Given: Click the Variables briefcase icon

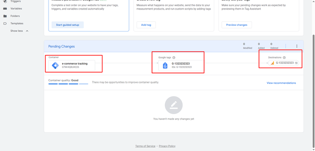Looking at the screenshot, I should click(x=5, y=9).
